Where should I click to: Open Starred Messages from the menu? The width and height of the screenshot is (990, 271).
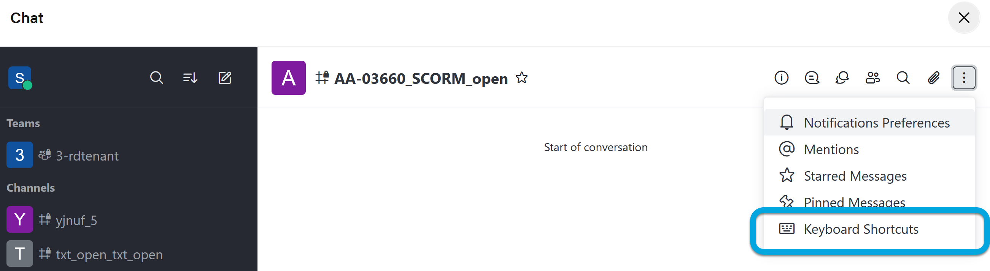[855, 176]
